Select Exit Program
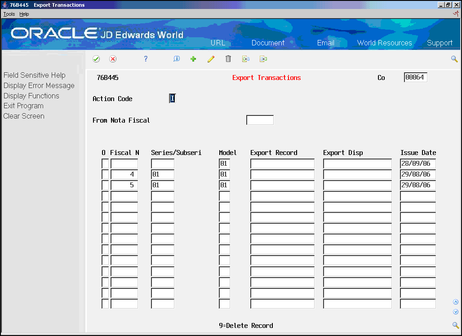 23,106
